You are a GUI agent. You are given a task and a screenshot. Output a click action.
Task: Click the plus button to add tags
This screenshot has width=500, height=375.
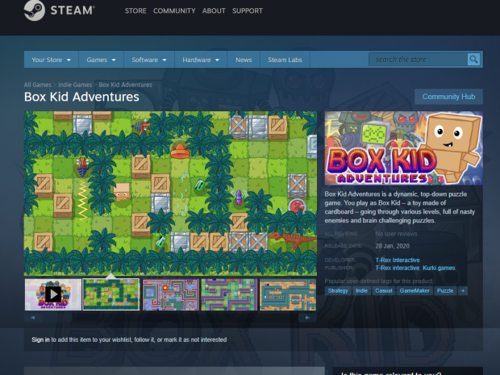click(x=463, y=291)
